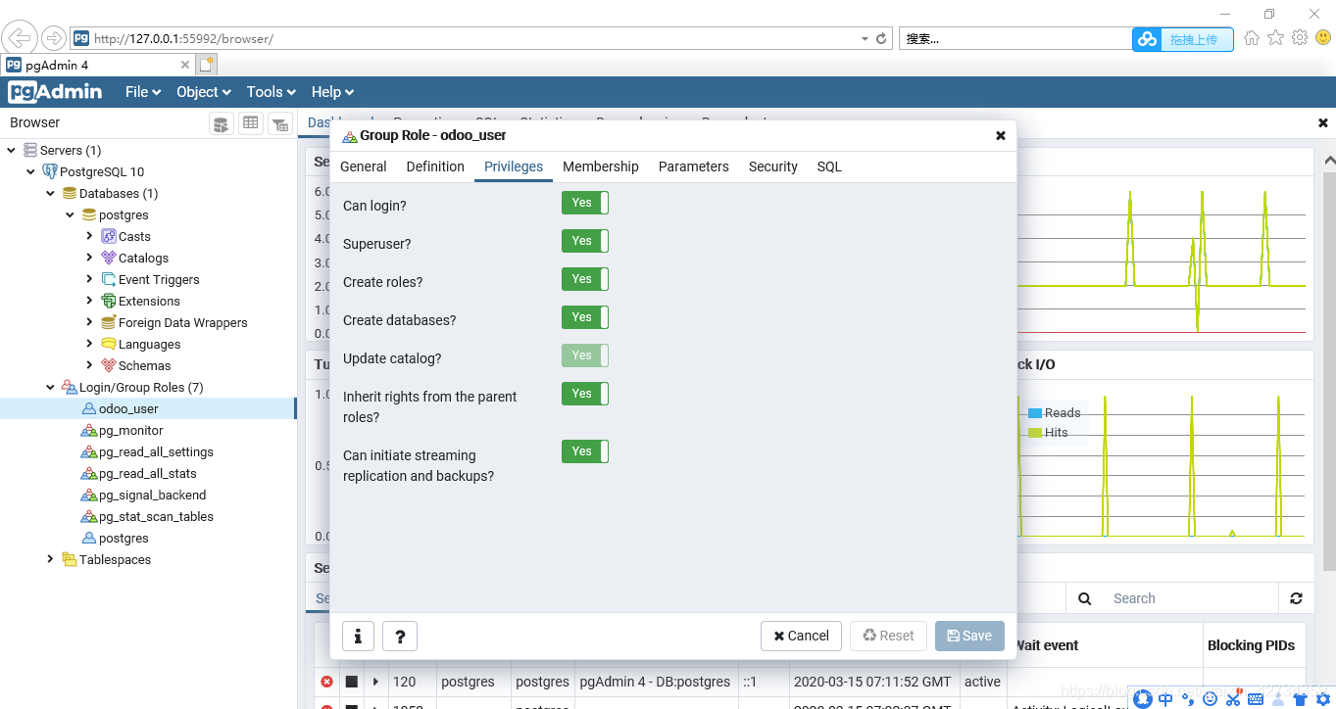
Task: Select the pg_stat_scan_tables role
Action: coord(156,516)
